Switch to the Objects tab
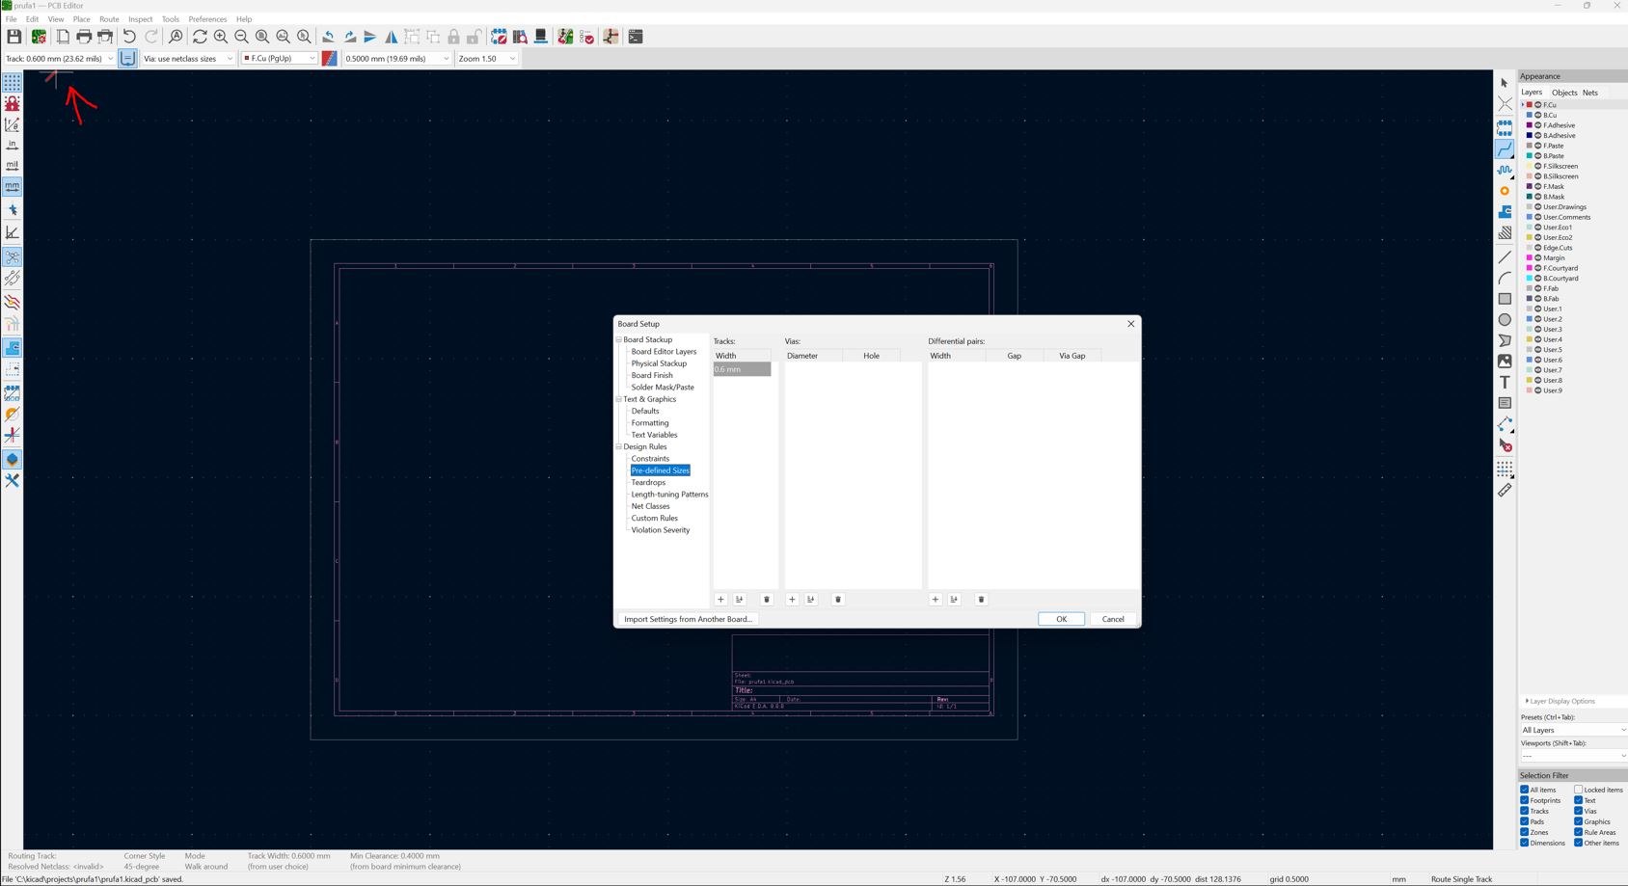The image size is (1628, 886). point(1564,93)
